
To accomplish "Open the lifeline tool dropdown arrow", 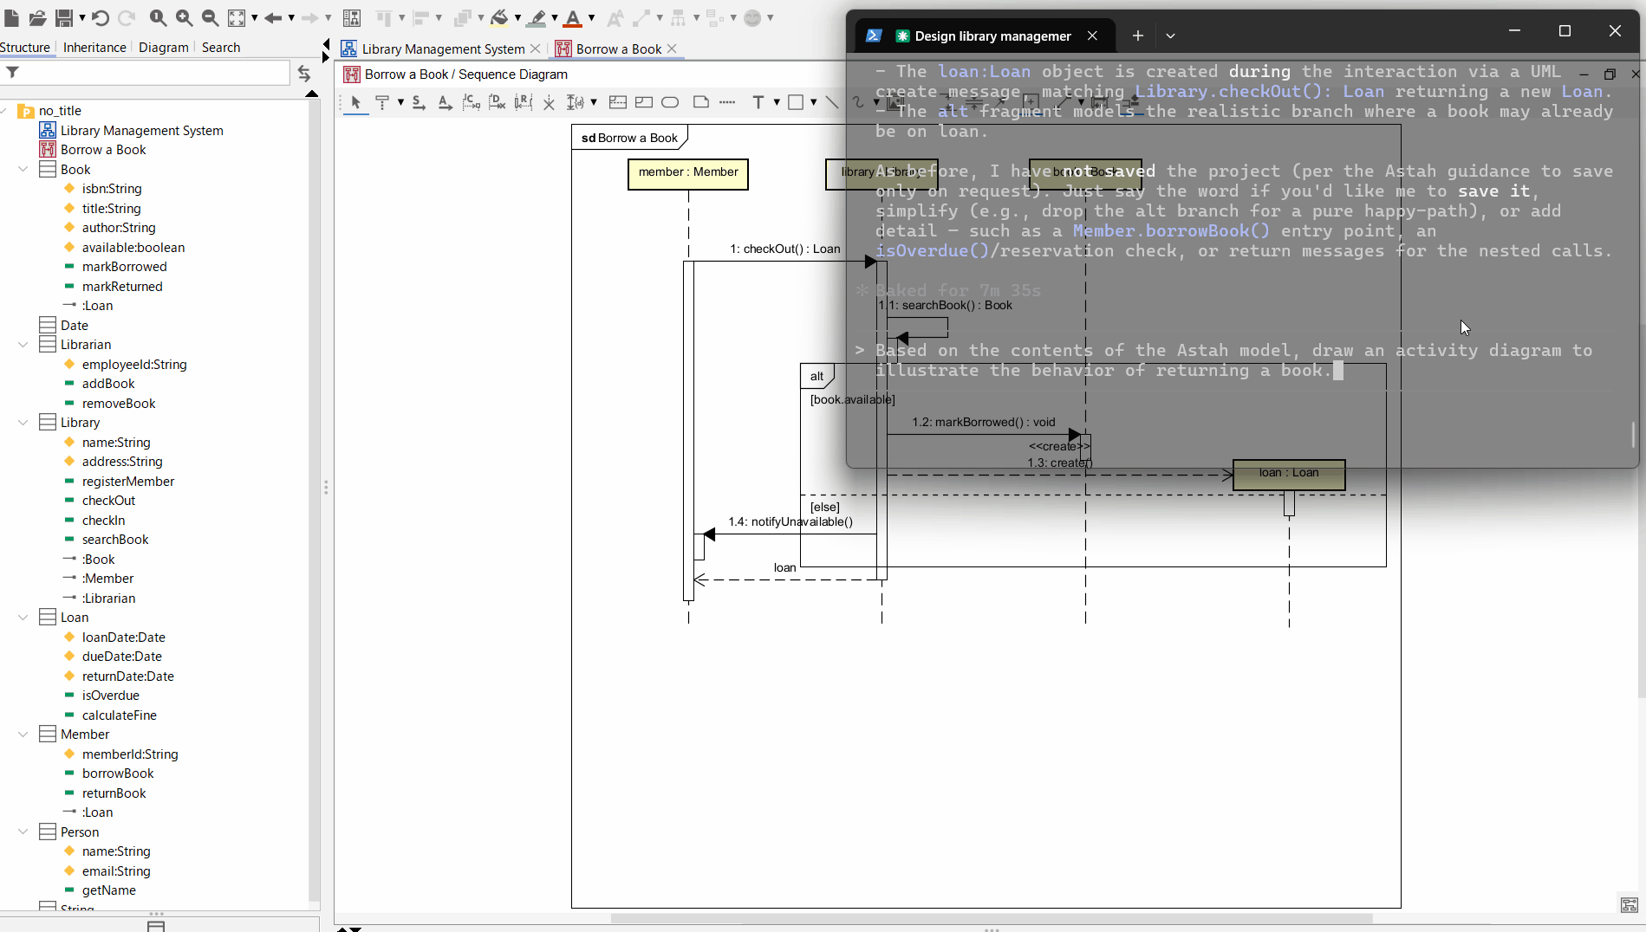I will (x=400, y=102).
